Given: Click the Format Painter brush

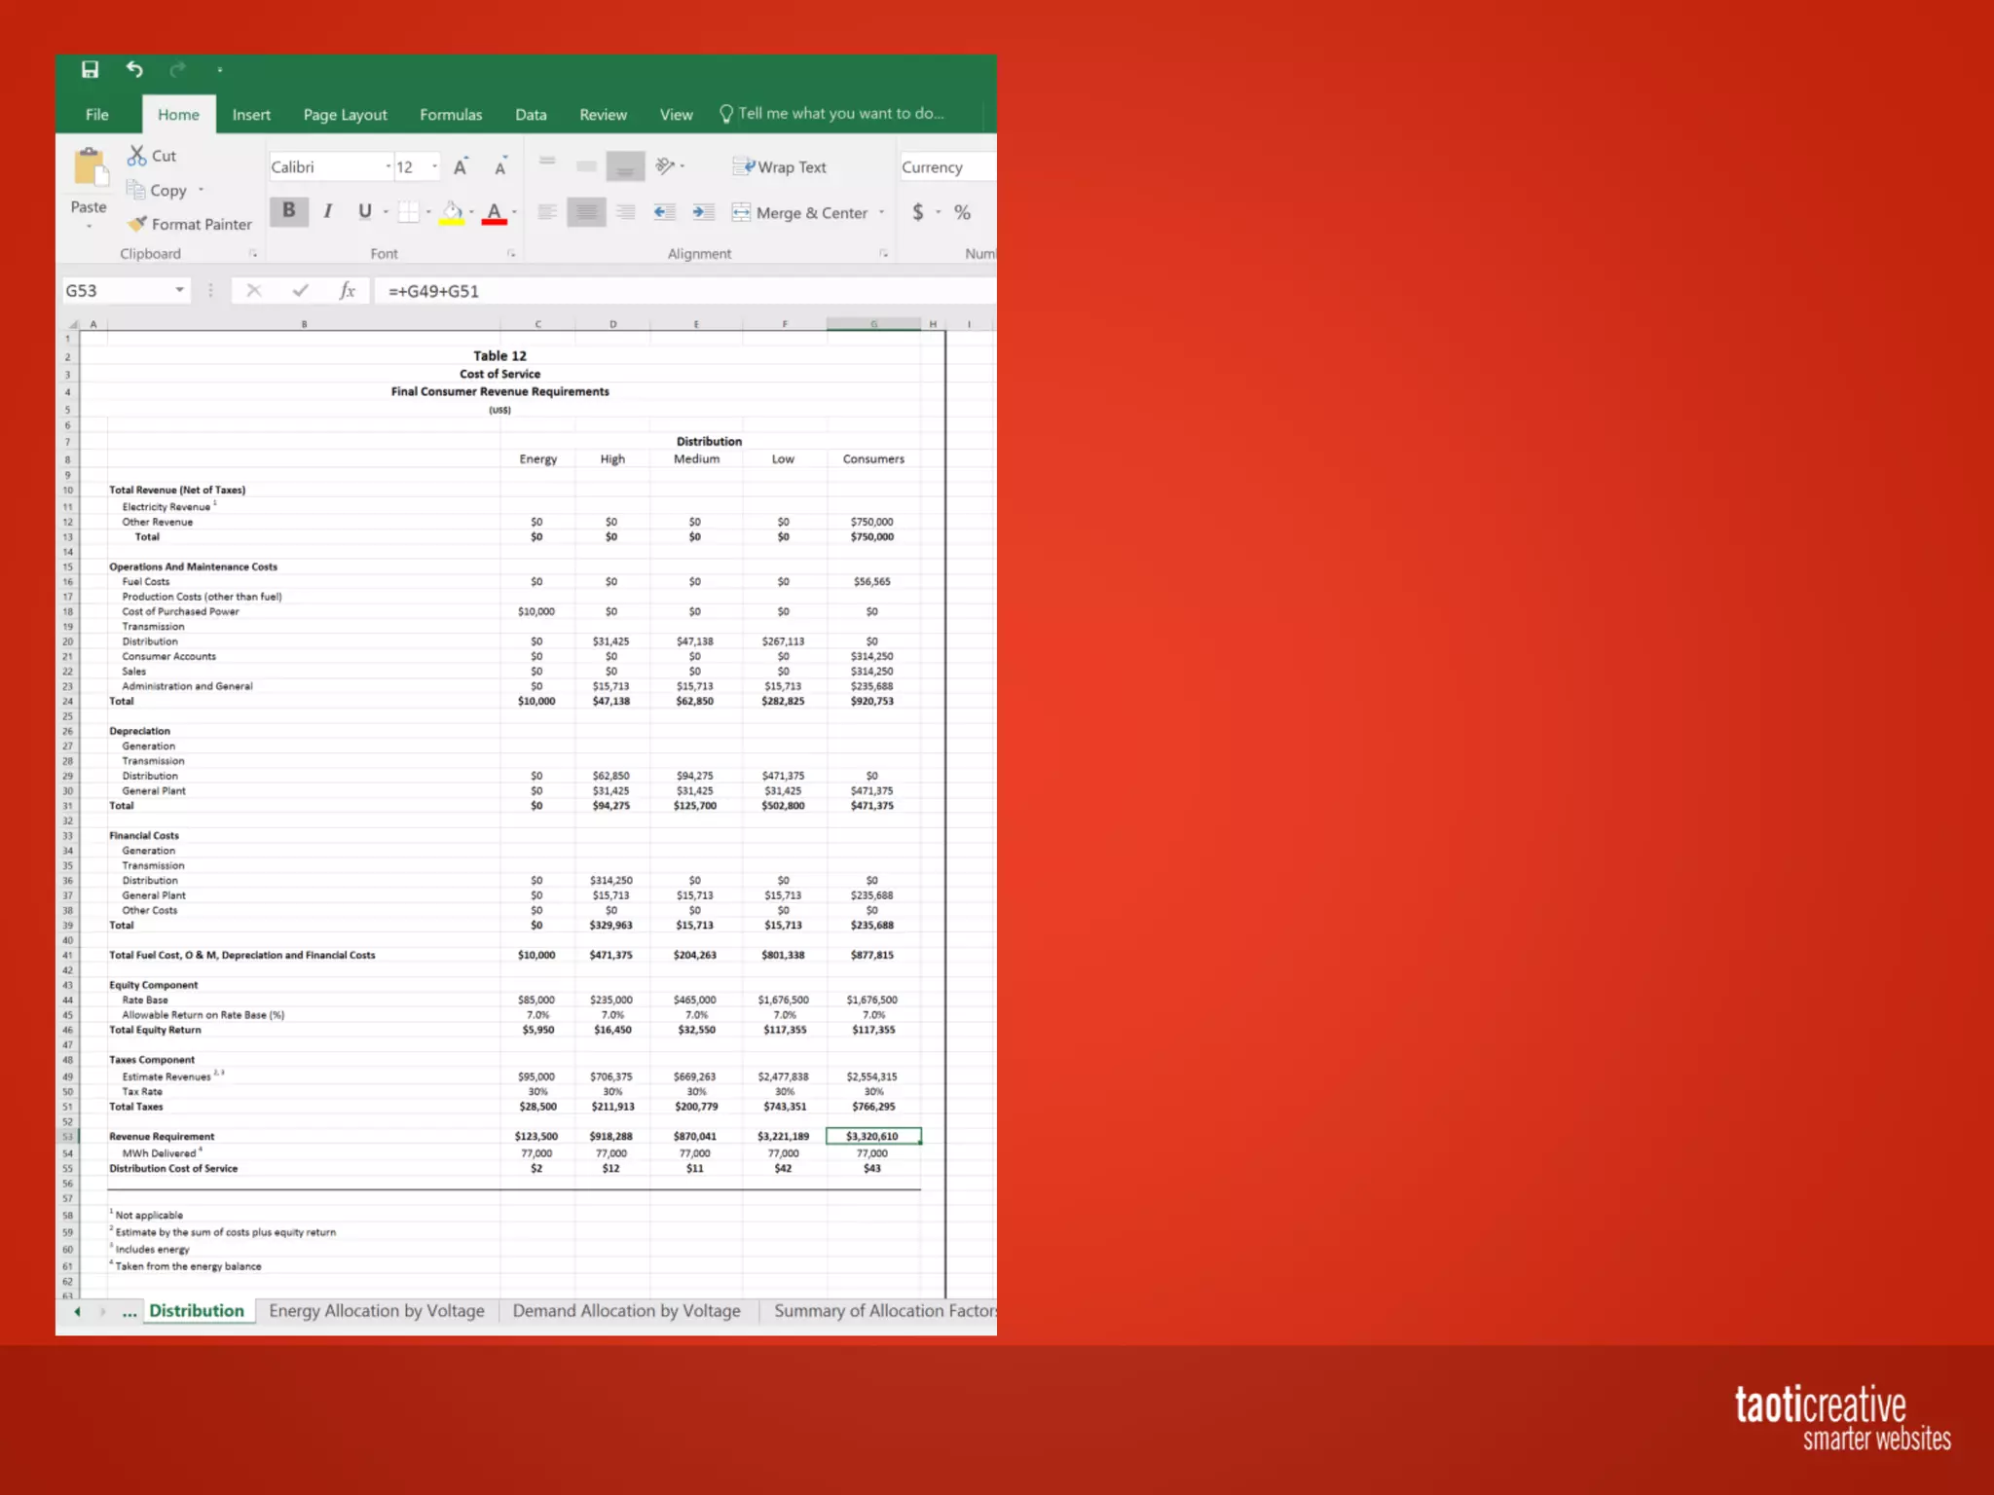Looking at the screenshot, I should (x=138, y=224).
